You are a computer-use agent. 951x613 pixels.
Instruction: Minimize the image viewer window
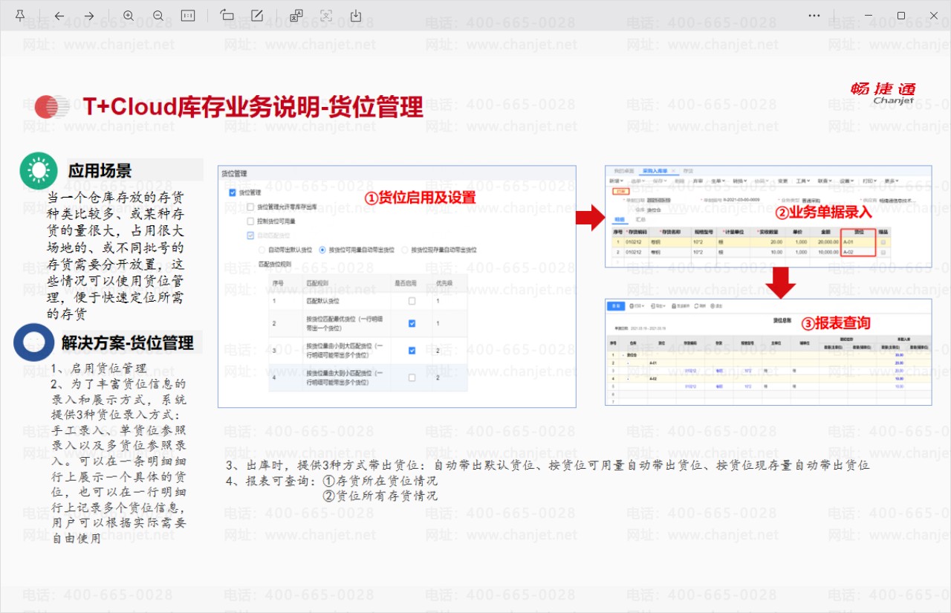coord(868,16)
